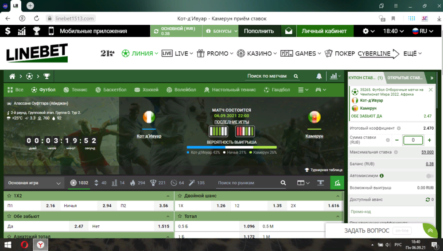
Task: Open Личный кабинет
Action: click(324, 31)
